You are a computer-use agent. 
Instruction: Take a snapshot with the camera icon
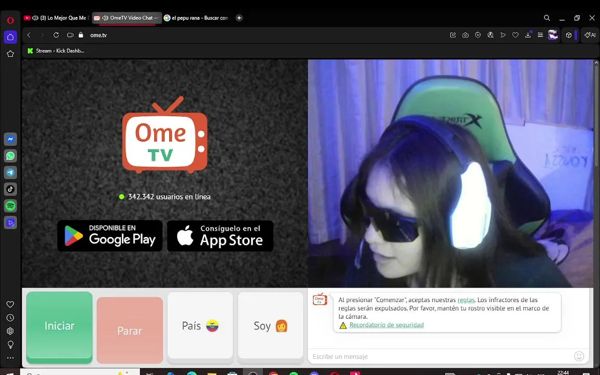(x=465, y=35)
